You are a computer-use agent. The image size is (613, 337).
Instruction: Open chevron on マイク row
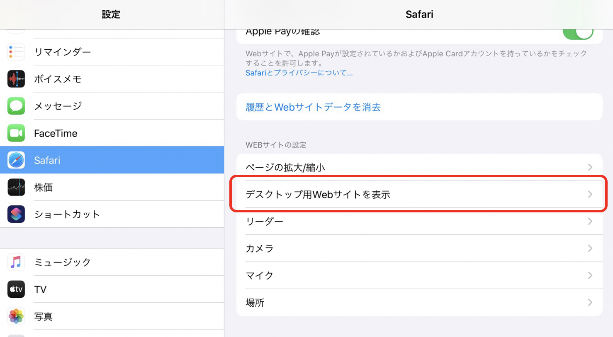(590, 275)
